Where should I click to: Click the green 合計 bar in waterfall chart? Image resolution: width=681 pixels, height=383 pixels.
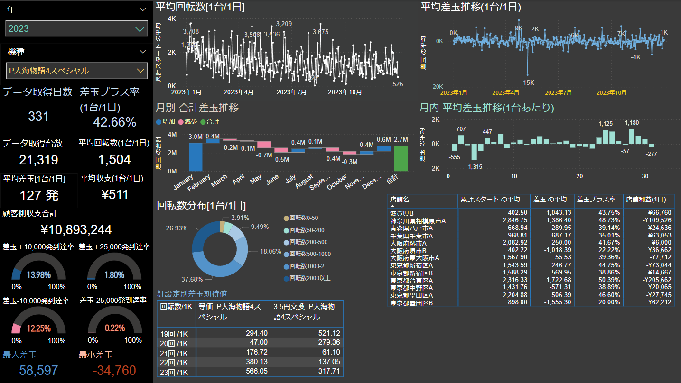[x=401, y=158]
